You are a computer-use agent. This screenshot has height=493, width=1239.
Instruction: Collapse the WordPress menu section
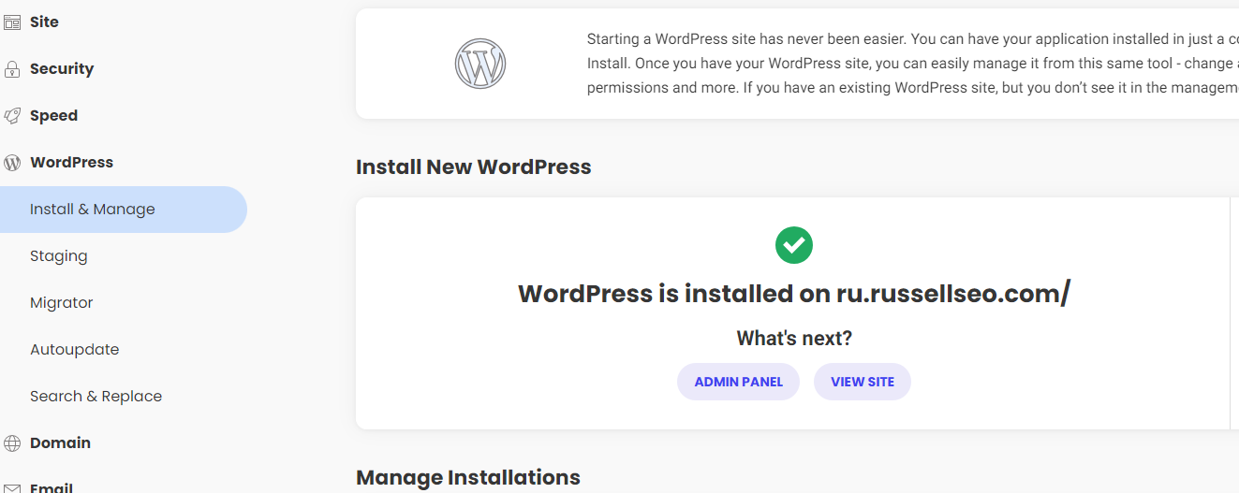tap(71, 163)
